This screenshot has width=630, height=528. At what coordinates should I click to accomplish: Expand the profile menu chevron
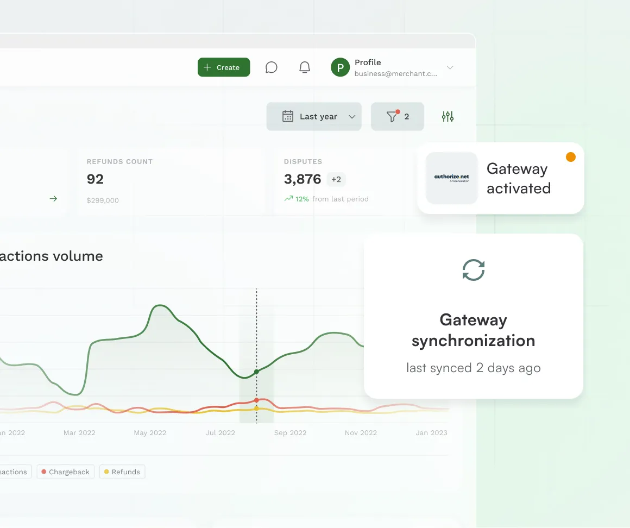coord(450,67)
